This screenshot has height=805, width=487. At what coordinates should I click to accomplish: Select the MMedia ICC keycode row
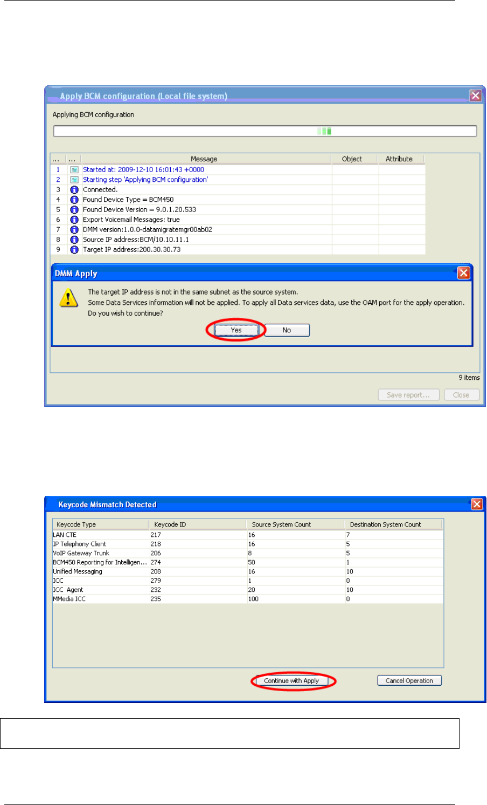tap(248, 599)
